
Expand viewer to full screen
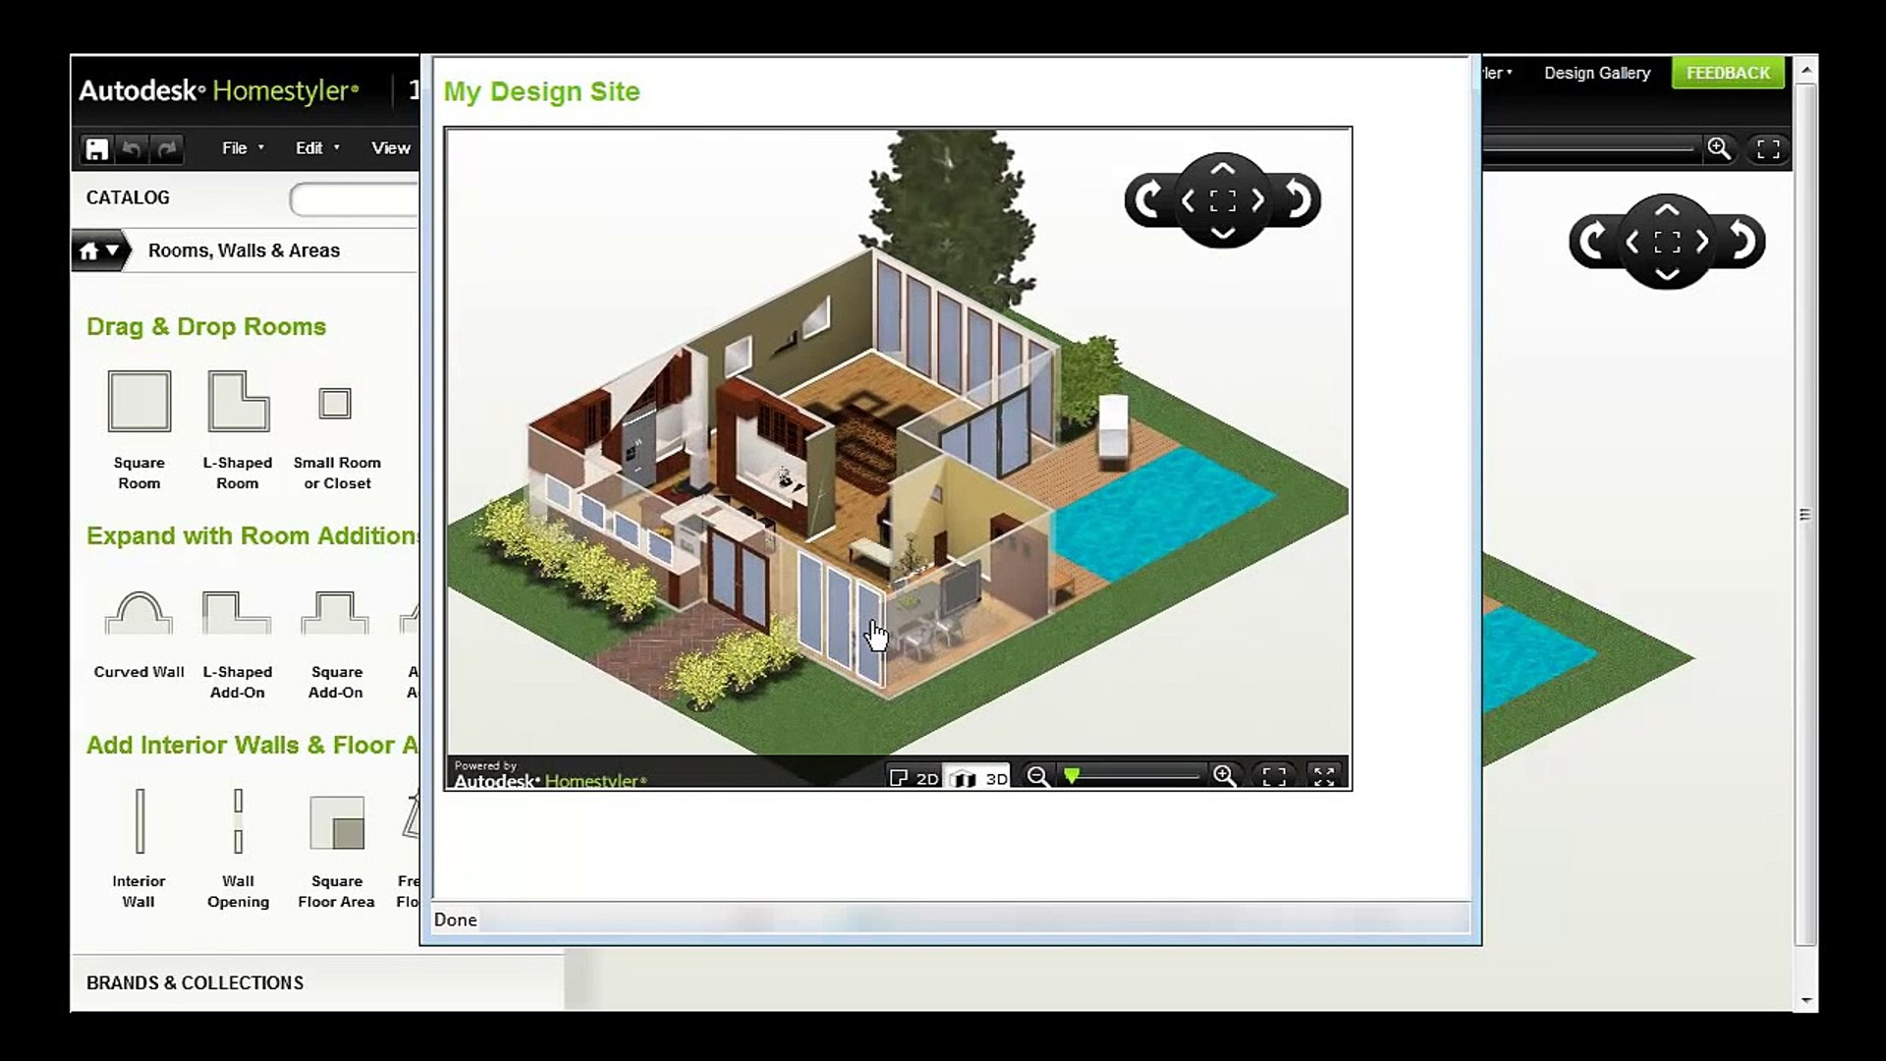[x=1324, y=776]
